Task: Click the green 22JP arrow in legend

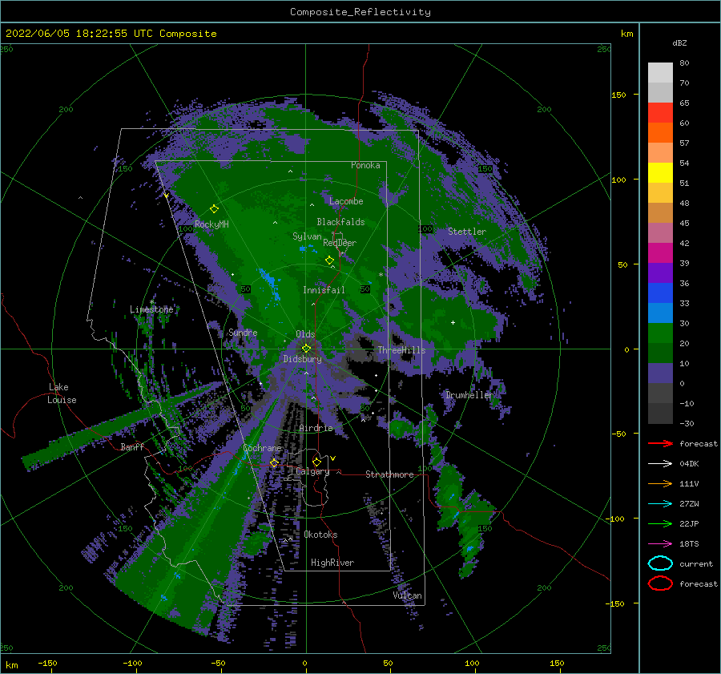Action: 660,523
